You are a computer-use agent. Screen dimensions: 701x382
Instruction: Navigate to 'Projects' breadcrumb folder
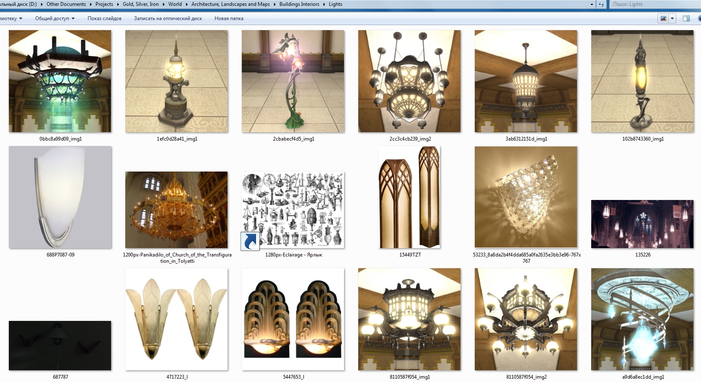click(x=104, y=4)
